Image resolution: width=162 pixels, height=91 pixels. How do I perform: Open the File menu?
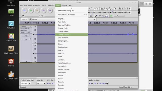pos(21,6)
